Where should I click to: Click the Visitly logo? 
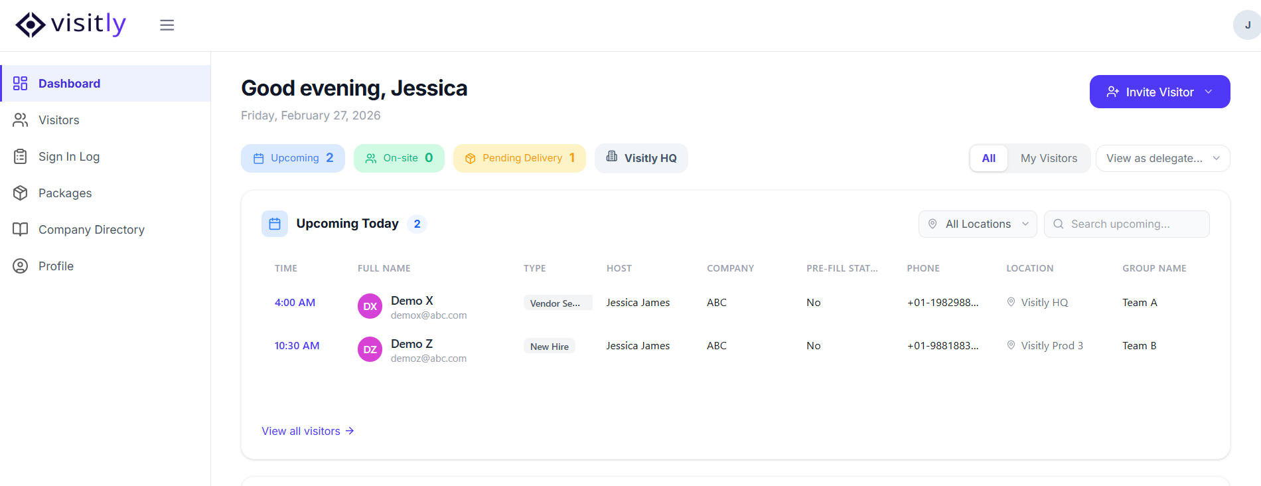click(70, 25)
